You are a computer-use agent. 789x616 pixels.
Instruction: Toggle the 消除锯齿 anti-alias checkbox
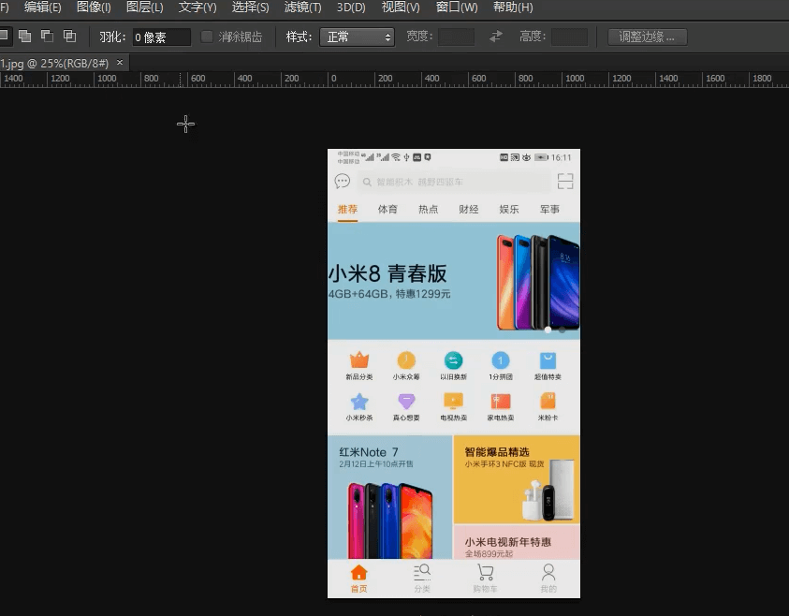pos(206,37)
